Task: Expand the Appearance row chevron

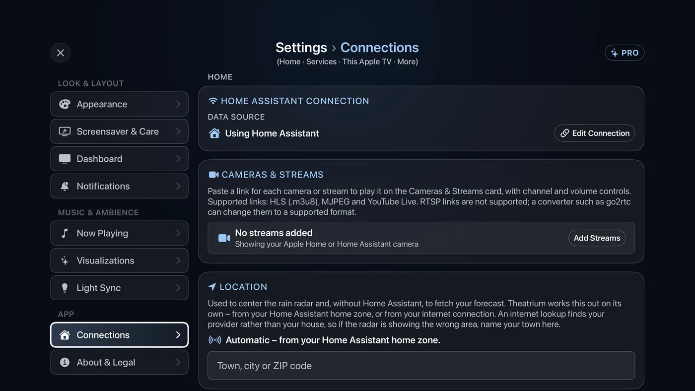Action: pos(178,104)
